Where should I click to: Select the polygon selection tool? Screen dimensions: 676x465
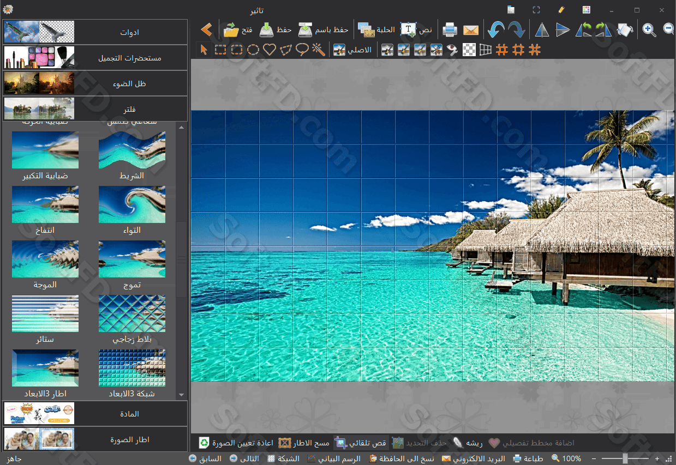click(x=286, y=50)
